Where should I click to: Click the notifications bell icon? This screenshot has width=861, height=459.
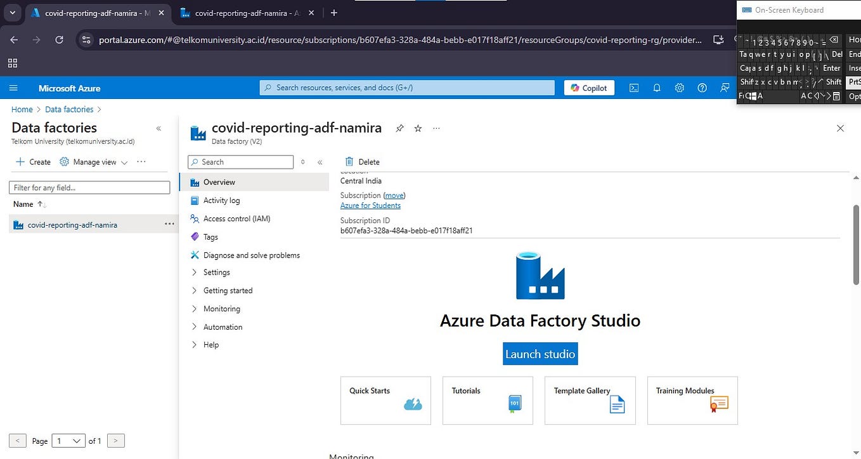pyautogui.click(x=657, y=87)
